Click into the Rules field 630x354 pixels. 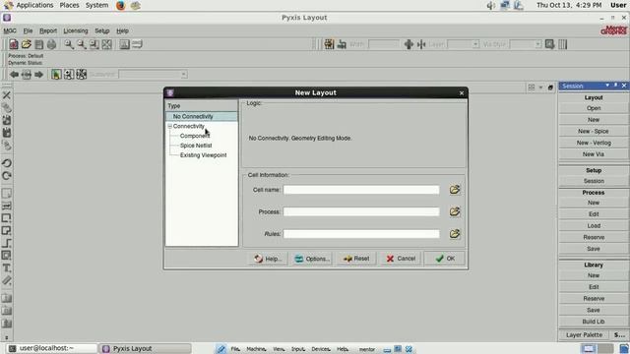361,234
